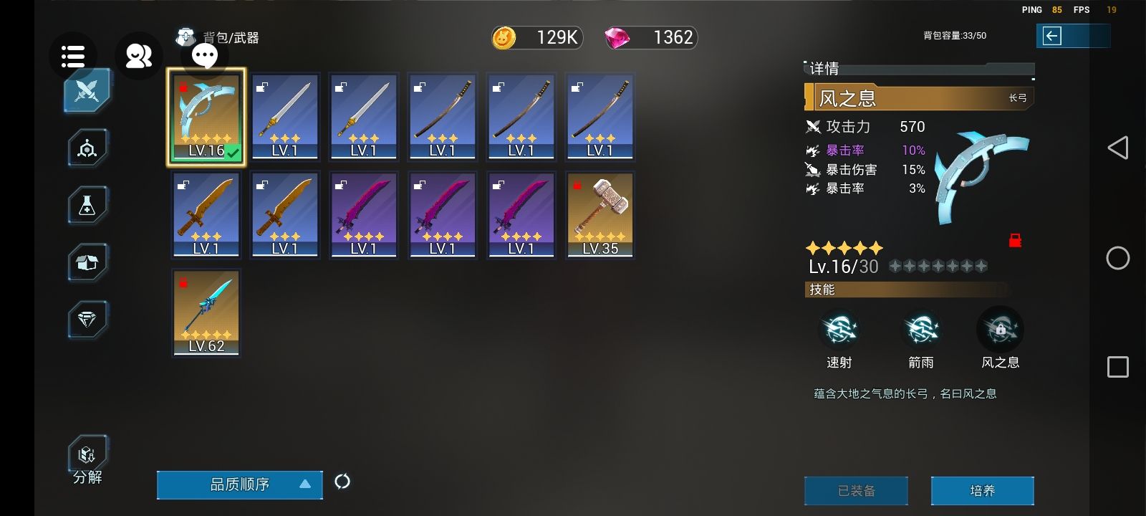
Task: Click the refresh icon beside sort dropdown
Action: (342, 482)
